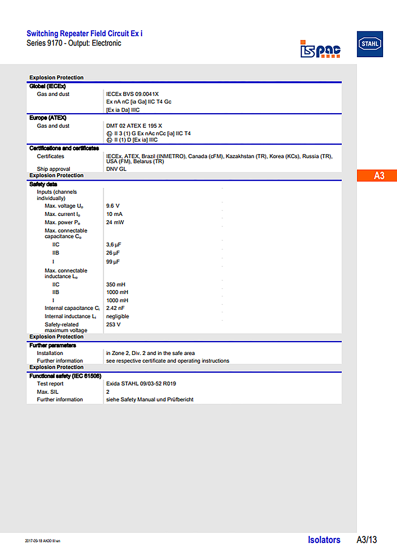Click the 'Ship approval' label

coord(54,169)
